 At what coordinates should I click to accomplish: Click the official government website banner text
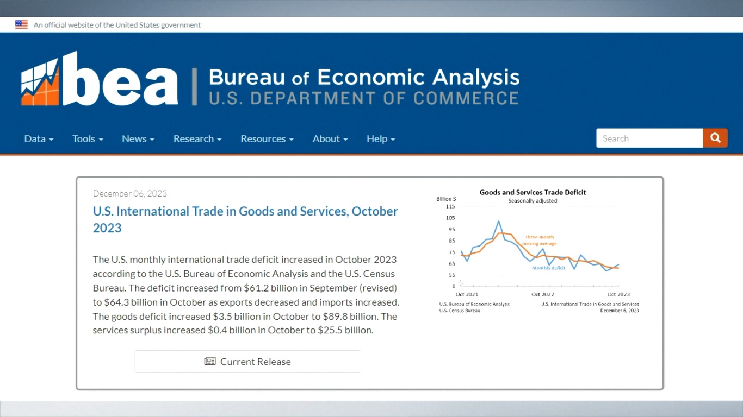(117, 25)
